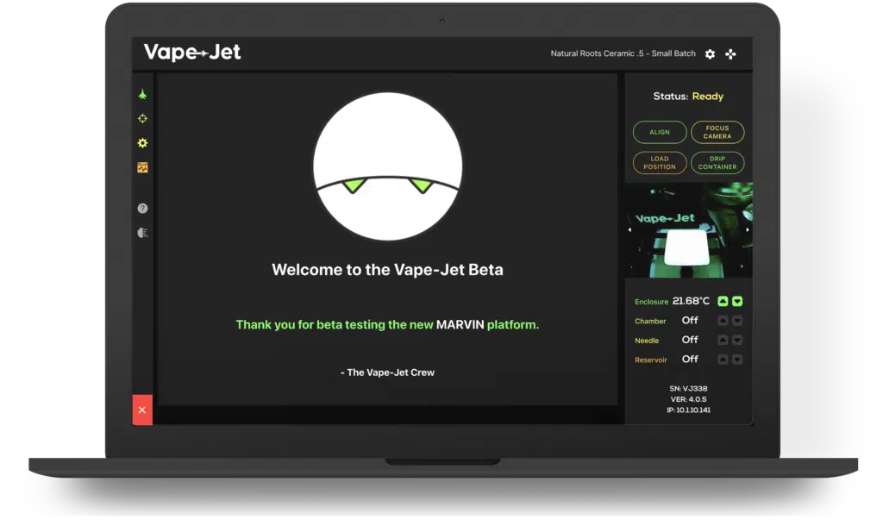Click Needle temperature up arrow

pyautogui.click(x=723, y=340)
